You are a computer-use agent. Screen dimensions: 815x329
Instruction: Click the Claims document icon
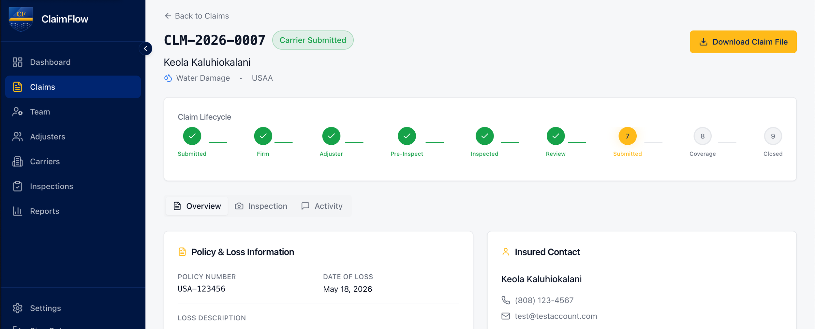(x=17, y=87)
